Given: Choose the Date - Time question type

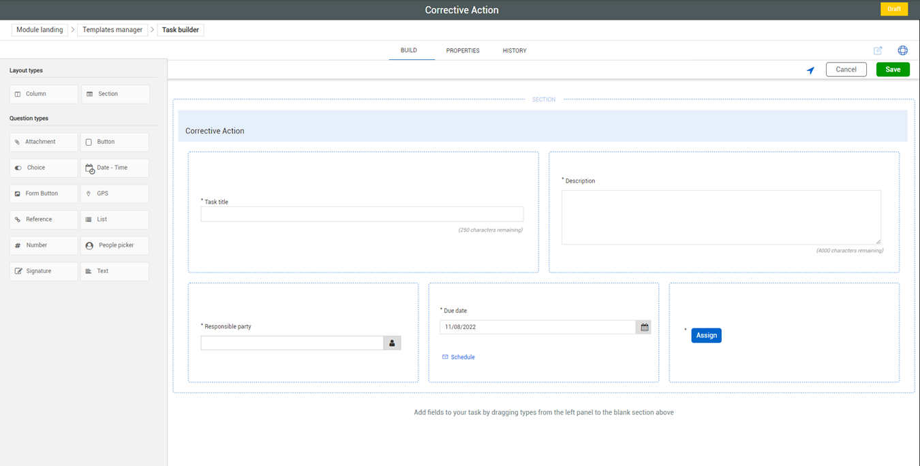Looking at the screenshot, I should coord(114,168).
